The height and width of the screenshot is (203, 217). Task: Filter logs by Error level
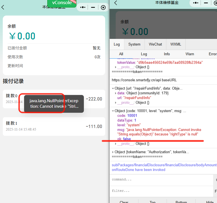pyautogui.click(x=212, y=54)
